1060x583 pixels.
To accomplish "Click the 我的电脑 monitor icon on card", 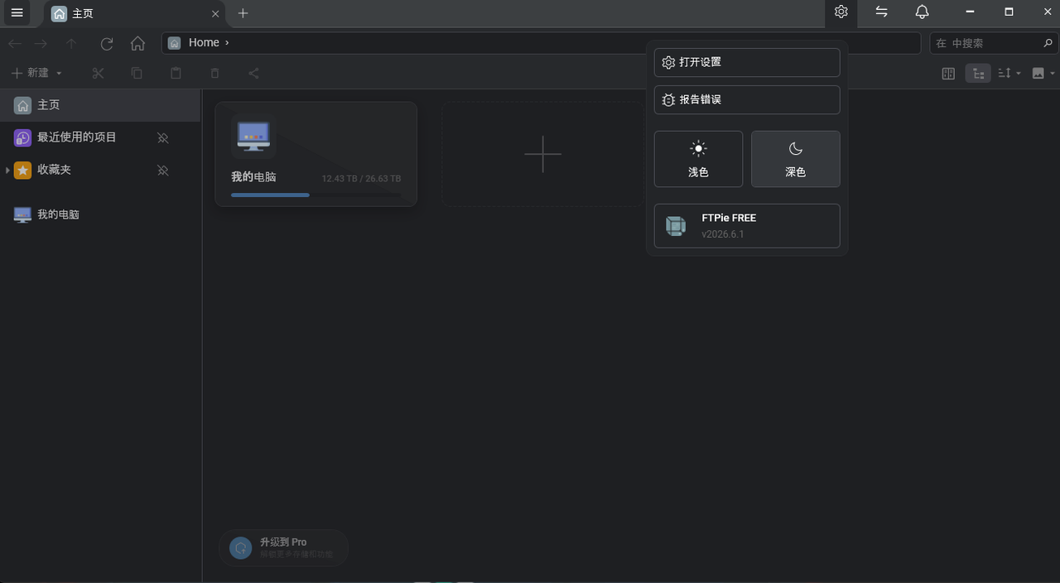I will pos(253,137).
